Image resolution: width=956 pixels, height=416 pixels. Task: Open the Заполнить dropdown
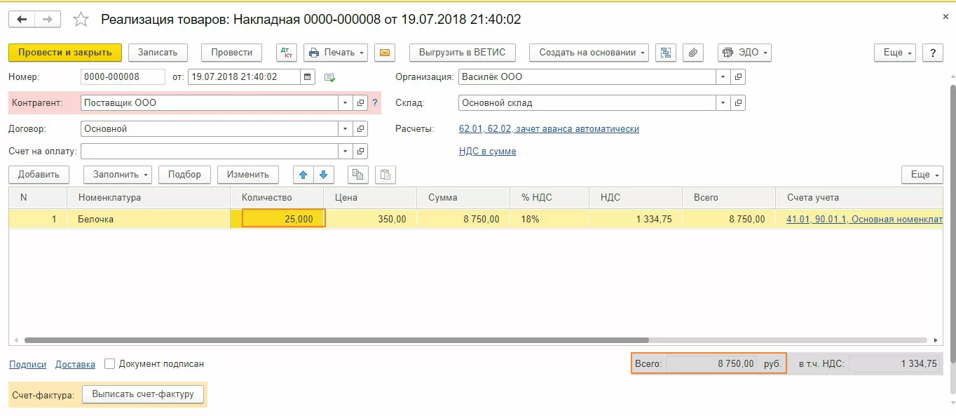[x=118, y=175]
